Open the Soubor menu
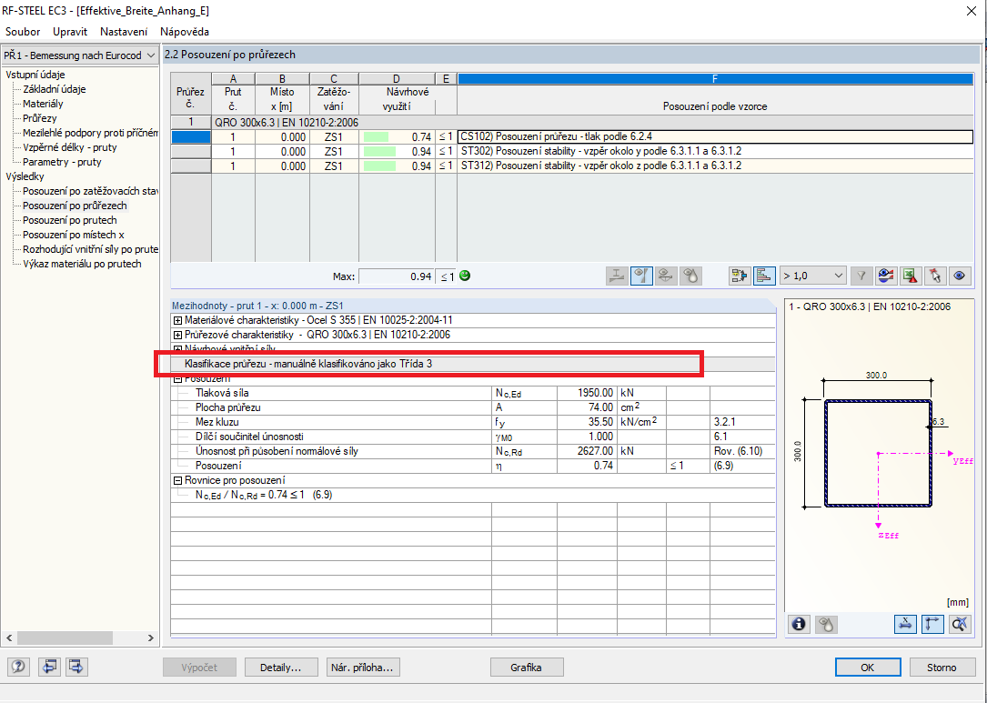The width and height of the screenshot is (987, 703). pyautogui.click(x=23, y=32)
